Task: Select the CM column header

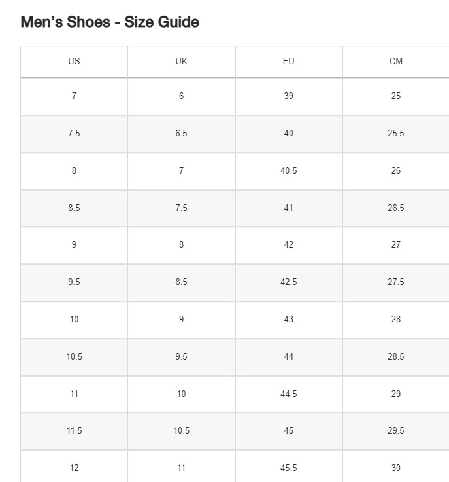Action: pyautogui.click(x=395, y=61)
